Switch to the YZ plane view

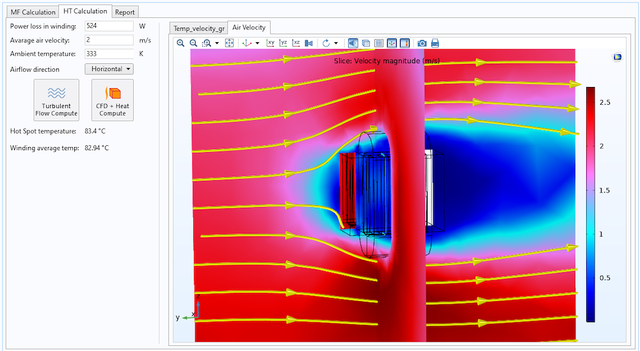tap(284, 43)
